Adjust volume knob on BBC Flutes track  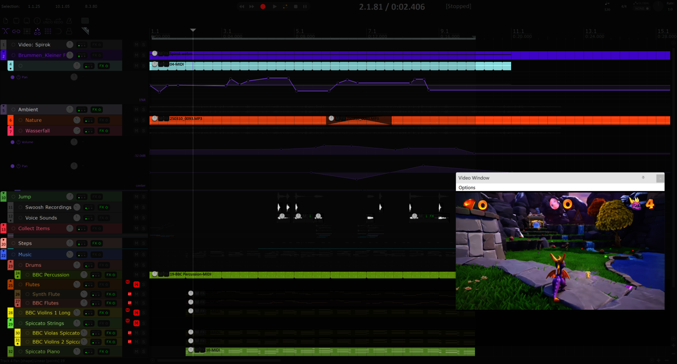pos(84,303)
